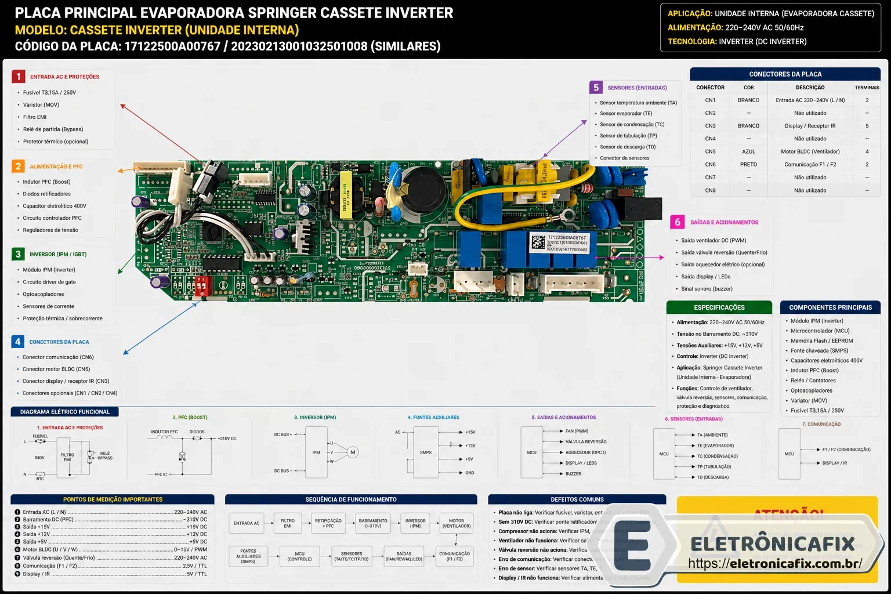Click the green number 3 section badge
The image size is (891, 594).
[18, 254]
